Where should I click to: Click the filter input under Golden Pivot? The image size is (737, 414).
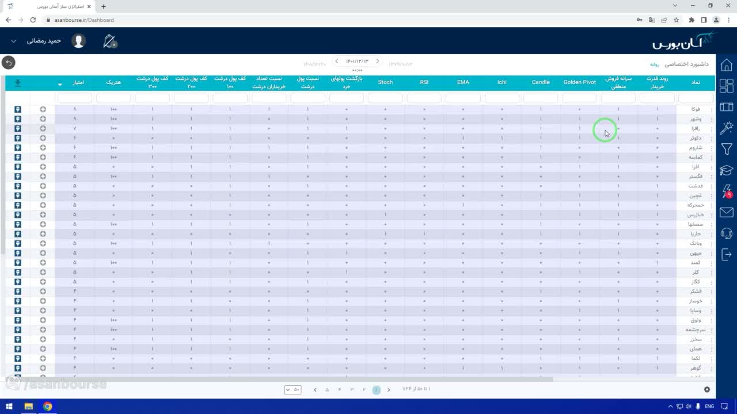point(579,98)
